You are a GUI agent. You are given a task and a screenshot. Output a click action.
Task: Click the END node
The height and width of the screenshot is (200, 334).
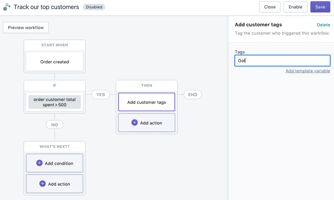click(x=193, y=95)
